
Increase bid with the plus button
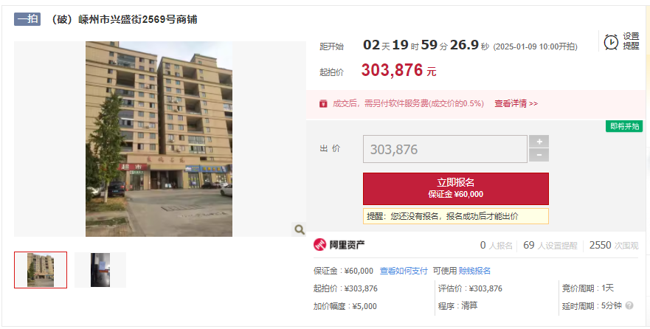coord(539,142)
